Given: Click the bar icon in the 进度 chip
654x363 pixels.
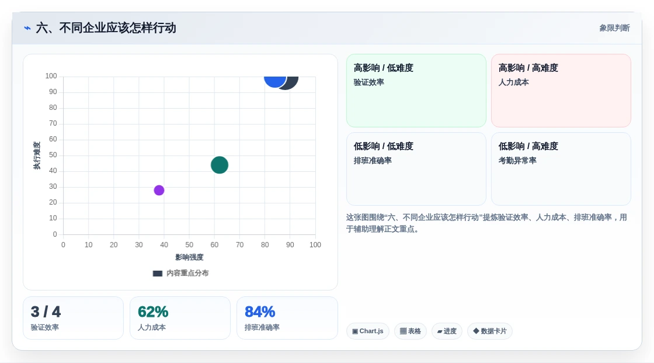Looking at the screenshot, I should click(440, 331).
